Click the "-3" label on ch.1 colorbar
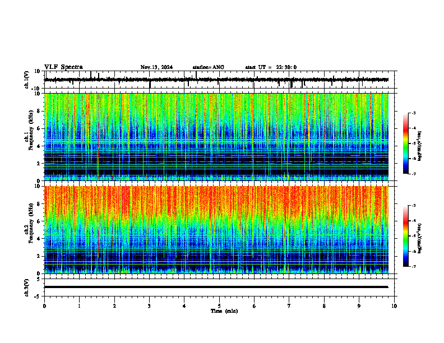 (413, 113)
